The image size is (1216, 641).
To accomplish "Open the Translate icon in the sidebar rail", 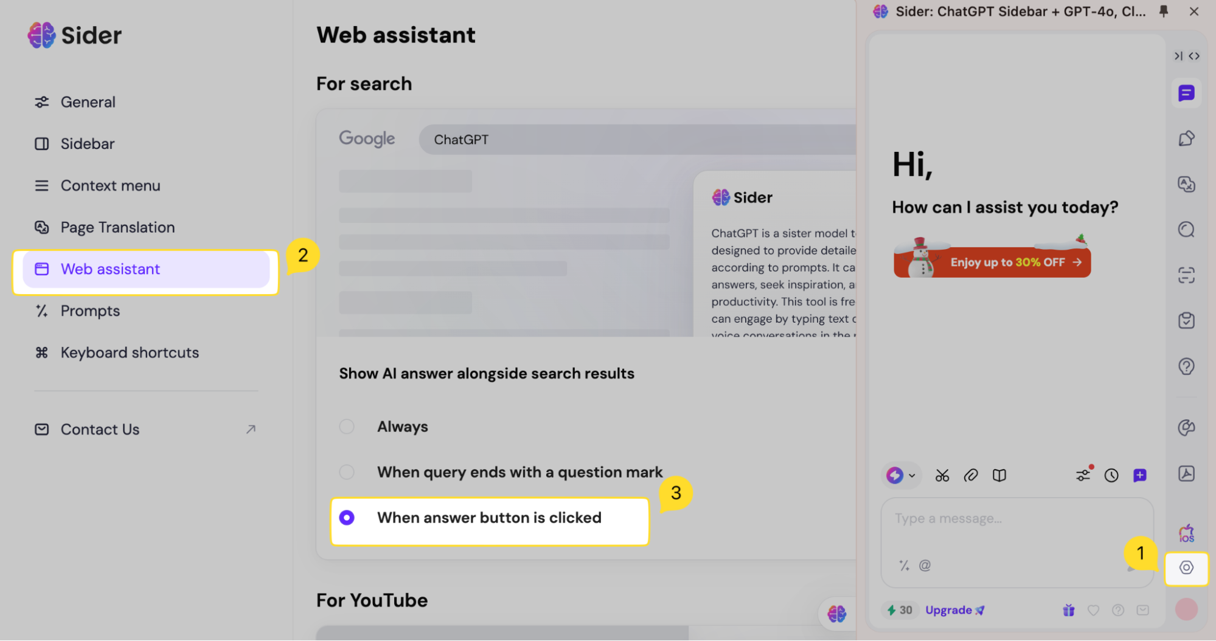I will pyautogui.click(x=1186, y=184).
